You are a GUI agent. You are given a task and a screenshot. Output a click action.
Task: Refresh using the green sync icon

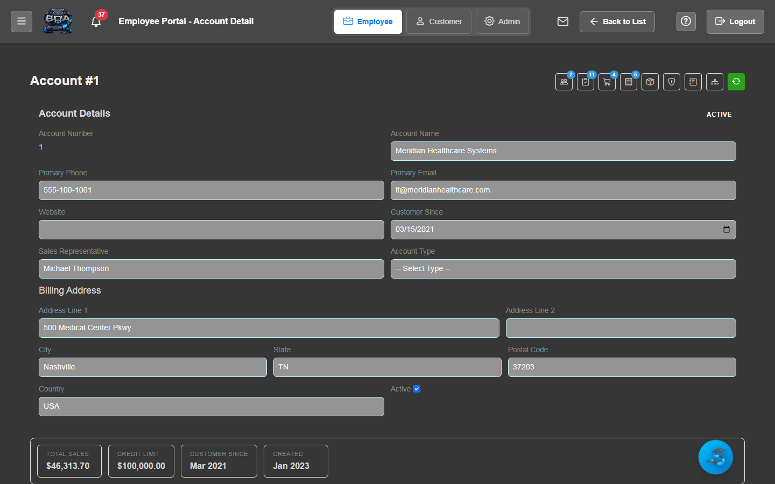tap(736, 82)
